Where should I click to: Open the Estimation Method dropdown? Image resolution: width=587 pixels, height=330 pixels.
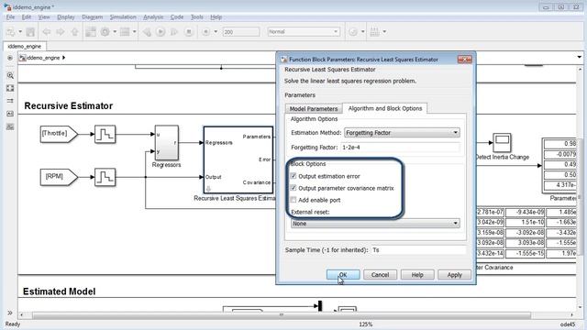click(402, 132)
